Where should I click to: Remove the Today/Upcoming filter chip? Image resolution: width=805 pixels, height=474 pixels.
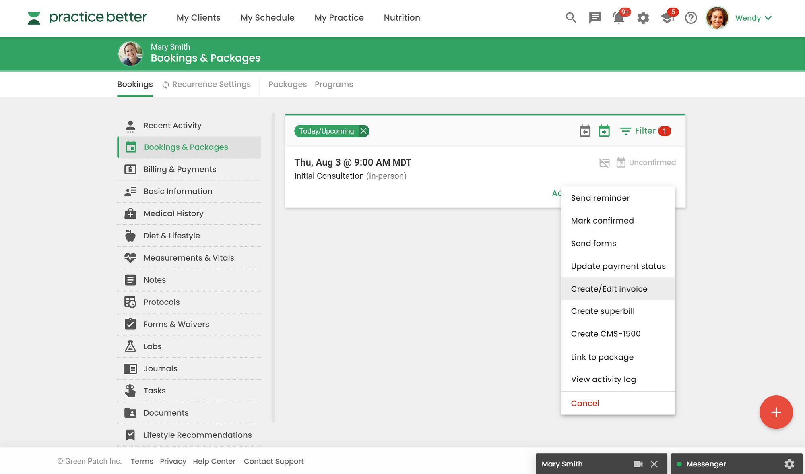click(x=363, y=131)
